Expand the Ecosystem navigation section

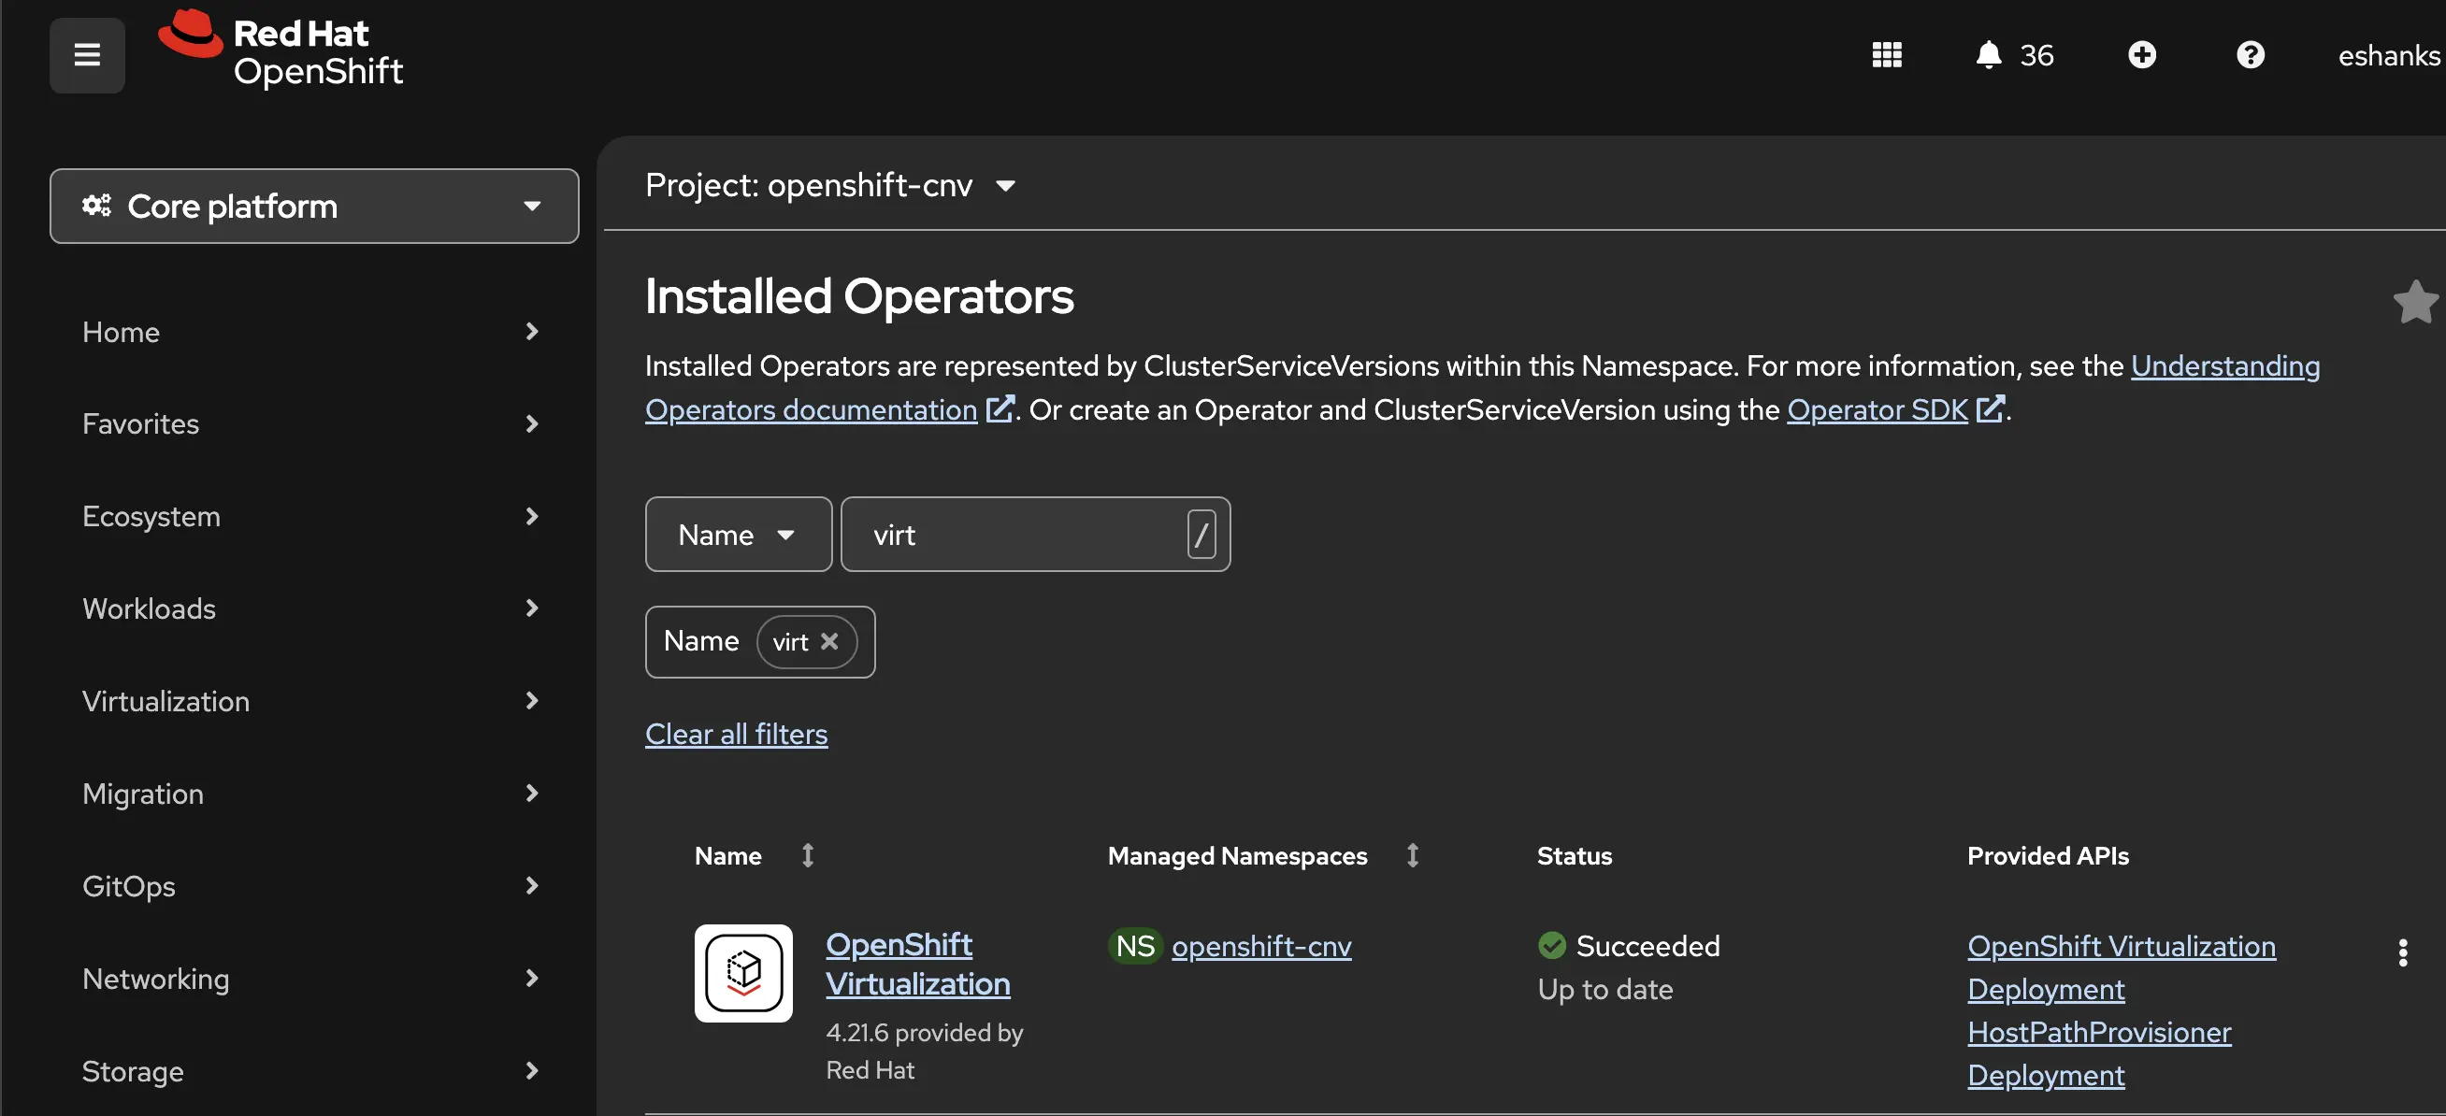[x=311, y=516]
